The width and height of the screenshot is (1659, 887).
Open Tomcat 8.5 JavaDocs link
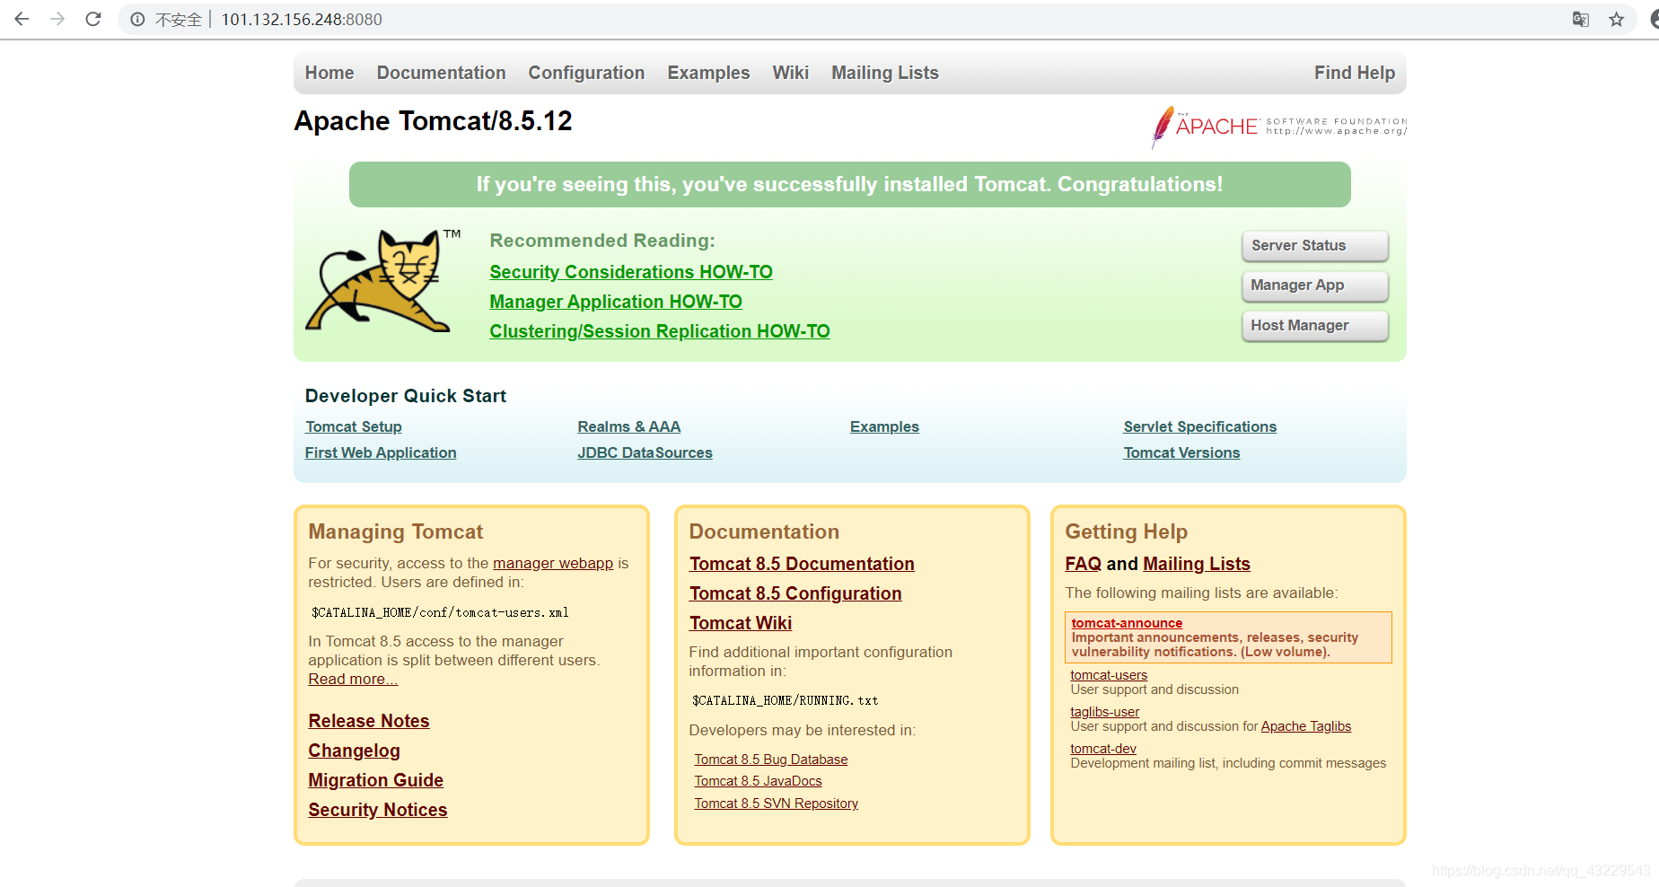[x=758, y=781]
